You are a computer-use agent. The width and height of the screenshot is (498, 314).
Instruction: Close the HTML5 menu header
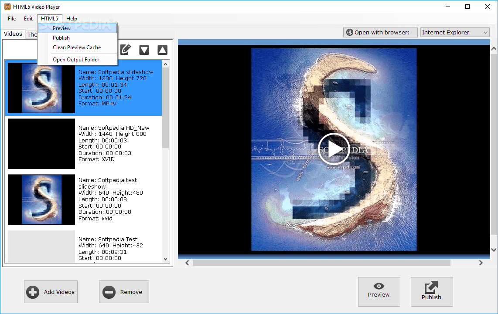click(50, 19)
